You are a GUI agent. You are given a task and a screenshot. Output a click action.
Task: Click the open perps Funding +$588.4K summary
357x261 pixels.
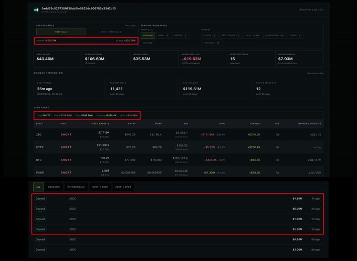[107, 115]
